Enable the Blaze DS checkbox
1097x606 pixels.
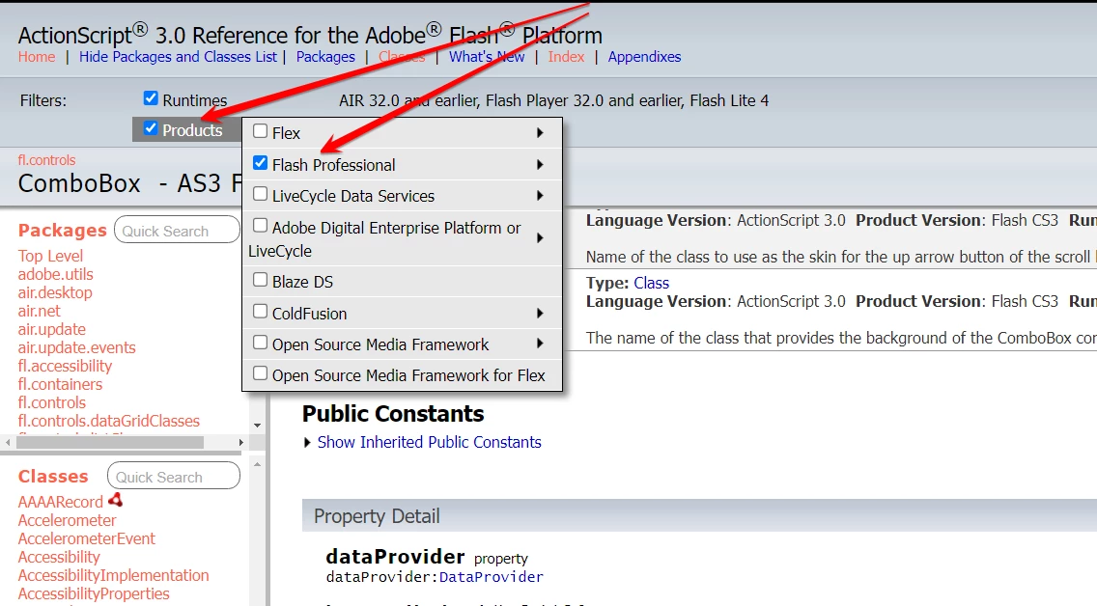[x=261, y=280]
